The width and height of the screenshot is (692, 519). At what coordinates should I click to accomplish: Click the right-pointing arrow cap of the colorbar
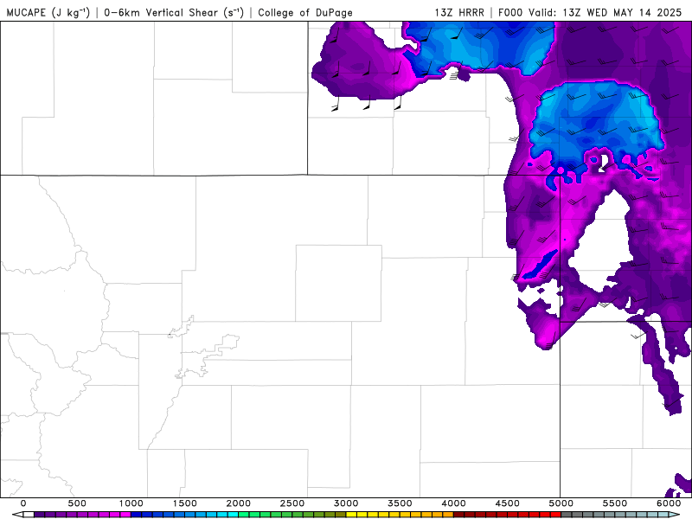[675, 515]
